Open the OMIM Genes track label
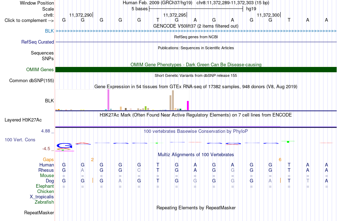This screenshot has height=221, width=337. pyautogui.click(x=40, y=69)
